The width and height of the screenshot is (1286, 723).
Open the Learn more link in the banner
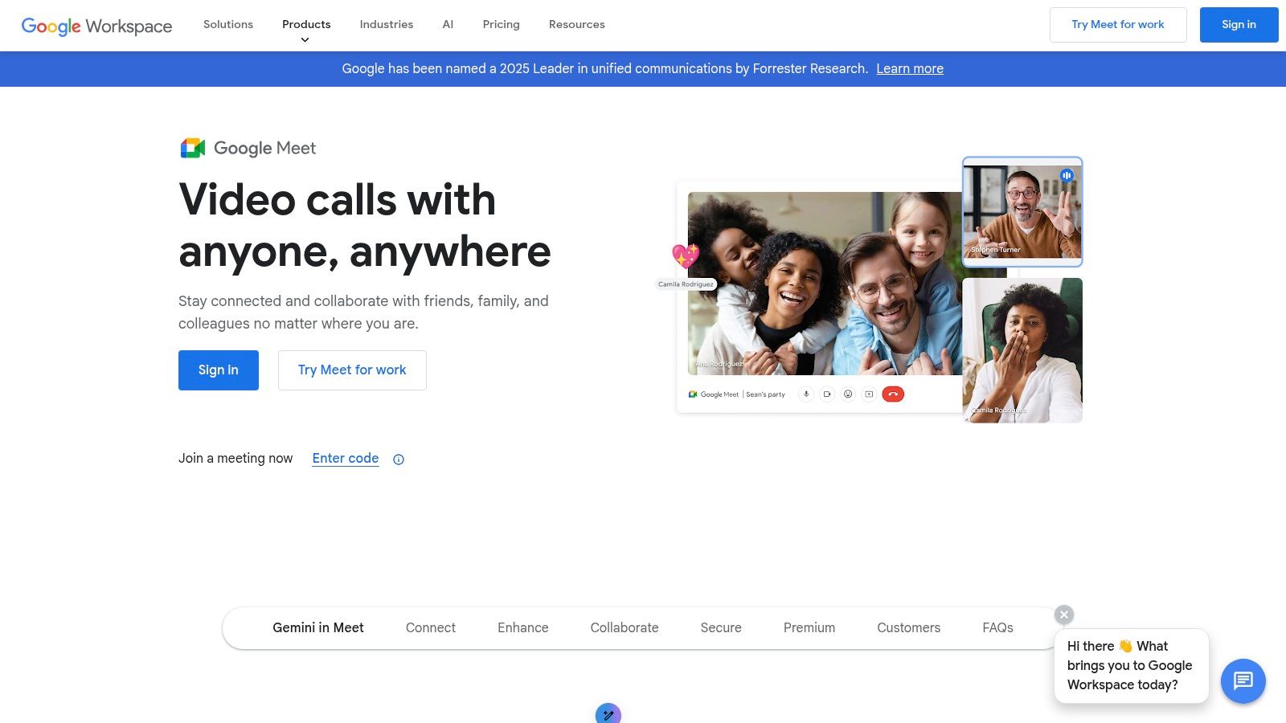pyautogui.click(x=909, y=68)
